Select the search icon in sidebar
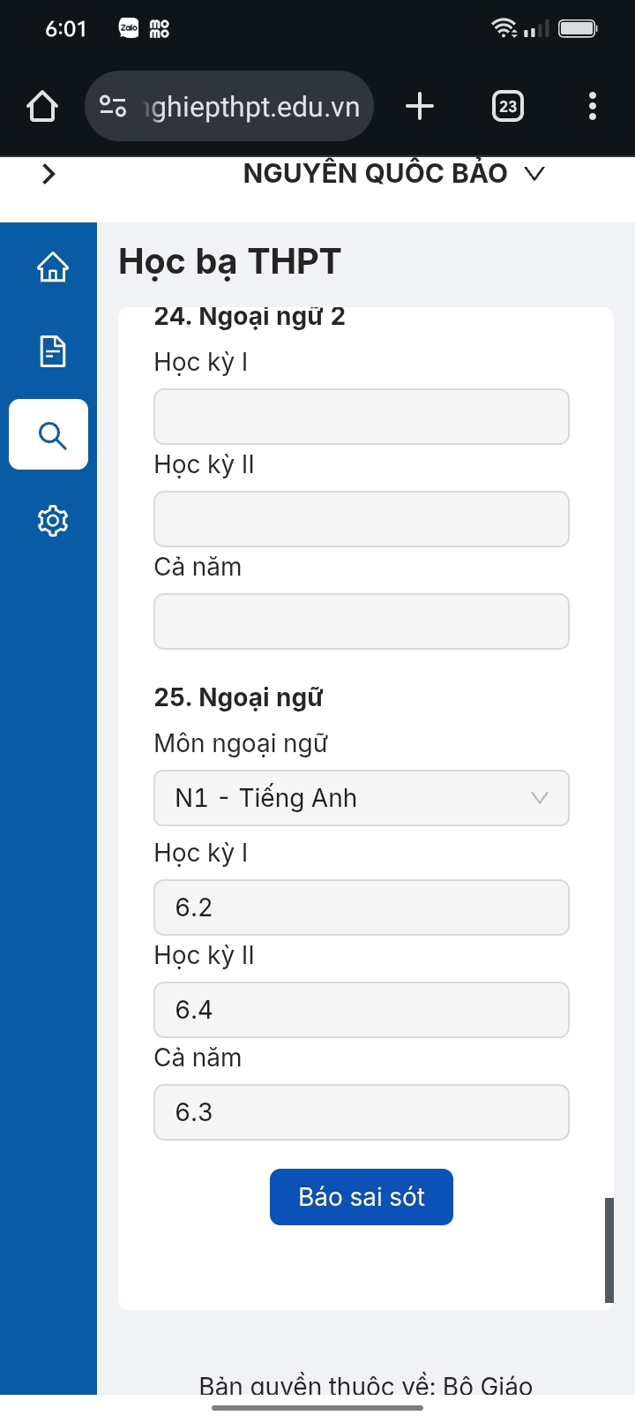This screenshot has width=635, height=1423. pos(49,434)
